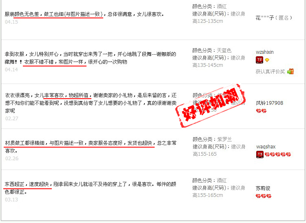
Task: Open reviewer 风铃197908's profile
Action: (269, 103)
